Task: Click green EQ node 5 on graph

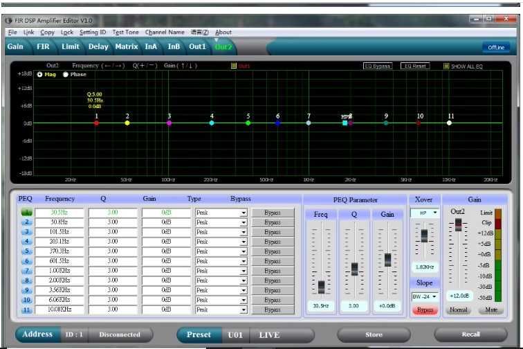Action: [248, 123]
